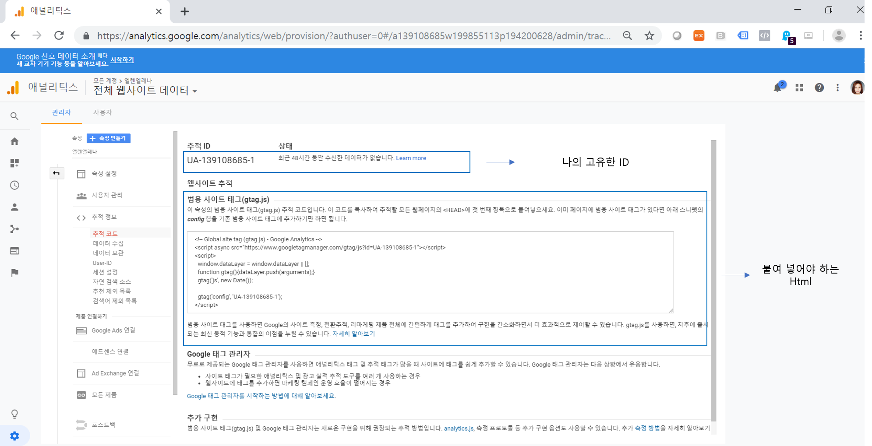This screenshot has height=446, width=872.
Task: Open Discover lightbulb icon in sidebar
Action: pos(14,414)
